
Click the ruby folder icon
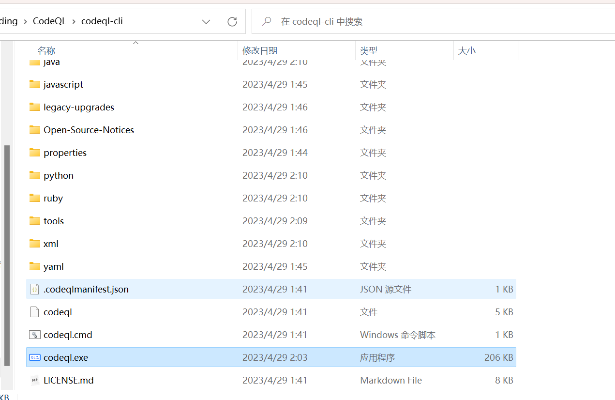click(34, 198)
